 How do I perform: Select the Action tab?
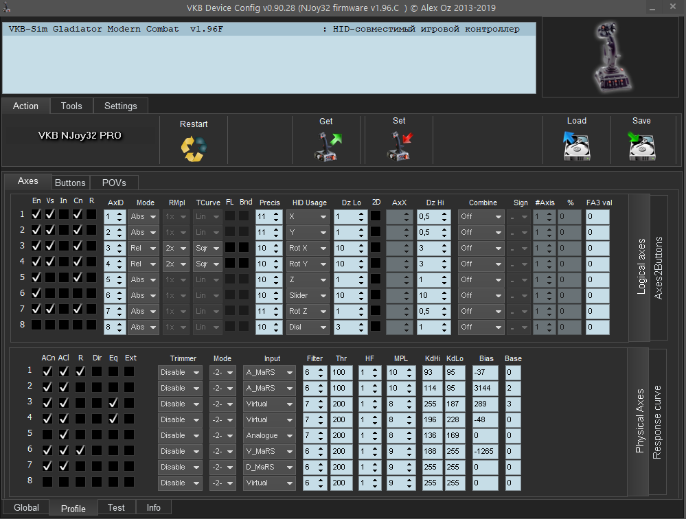click(26, 106)
